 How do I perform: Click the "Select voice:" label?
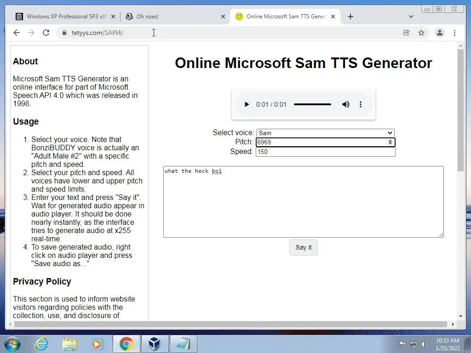[x=233, y=133]
